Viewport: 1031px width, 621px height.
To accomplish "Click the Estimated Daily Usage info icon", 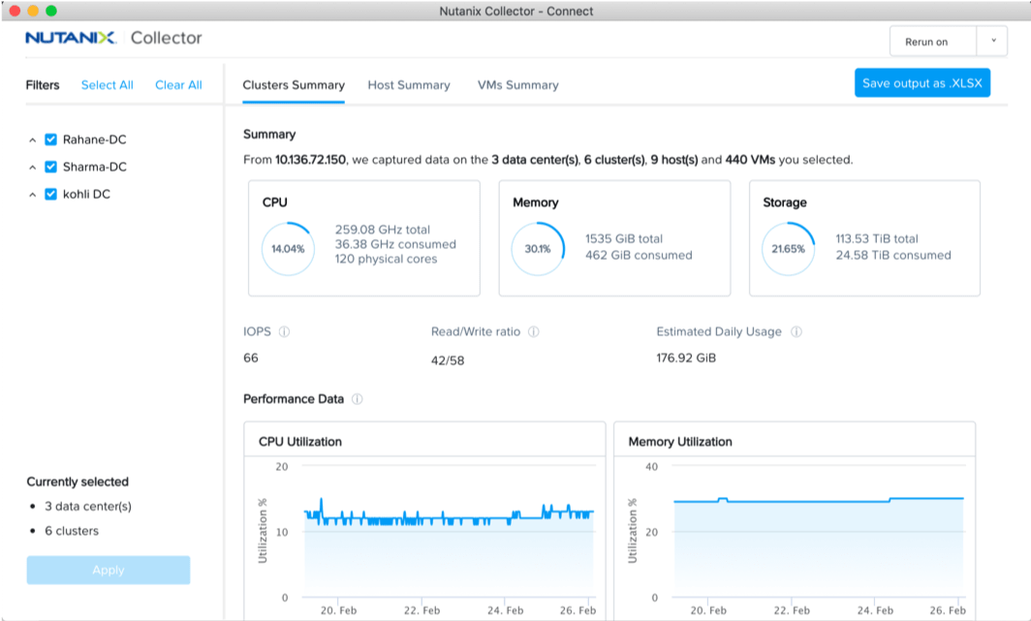I will tap(796, 332).
